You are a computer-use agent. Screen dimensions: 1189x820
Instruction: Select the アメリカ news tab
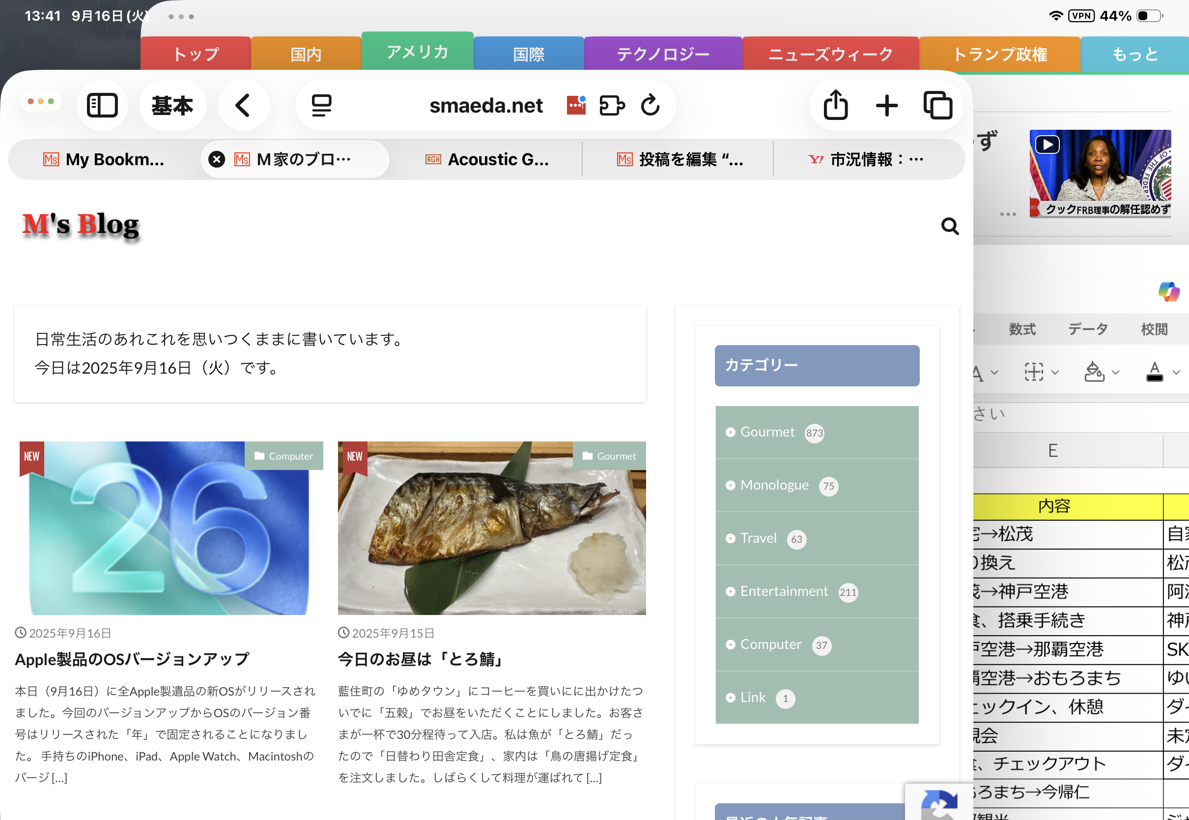click(418, 52)
